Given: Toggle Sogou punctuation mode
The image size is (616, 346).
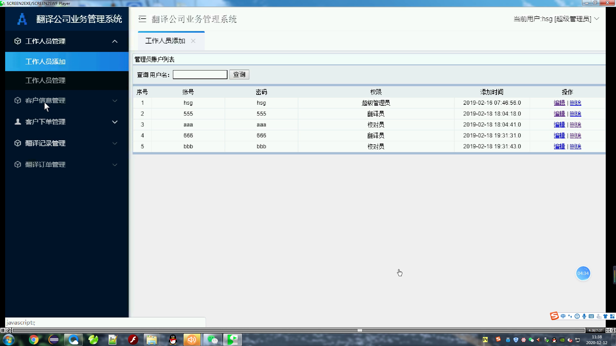Looking at the screenshot, I should click(x=570, y=316).
